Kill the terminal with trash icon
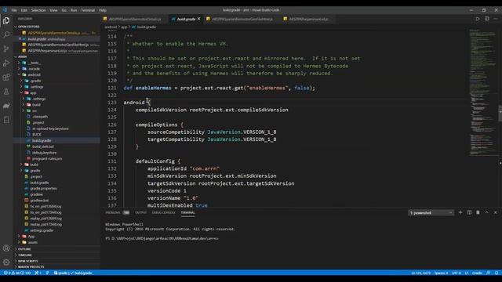 pyautogui.click(x=478, y=212)
